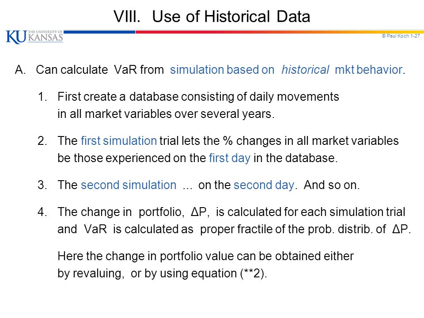Click the orange-yellow end of the header bar

coord(379,32)
